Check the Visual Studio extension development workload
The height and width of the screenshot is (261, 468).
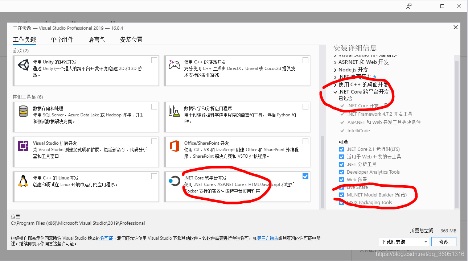coord(154,141)
